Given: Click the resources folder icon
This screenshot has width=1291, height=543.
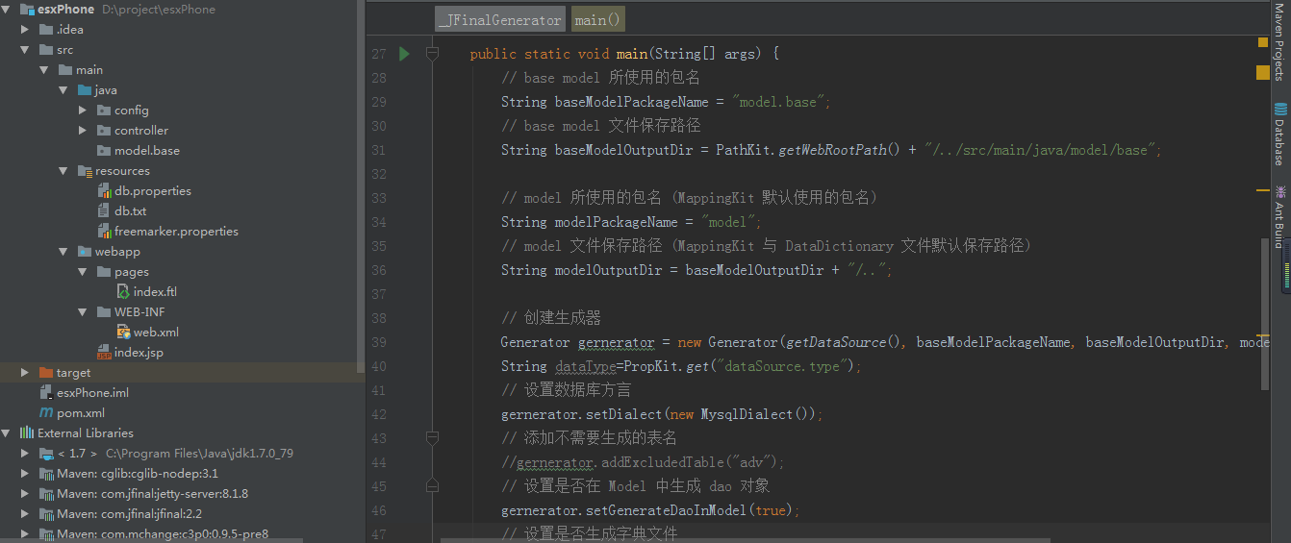Looking at the screenshot, I should (85, 170).
